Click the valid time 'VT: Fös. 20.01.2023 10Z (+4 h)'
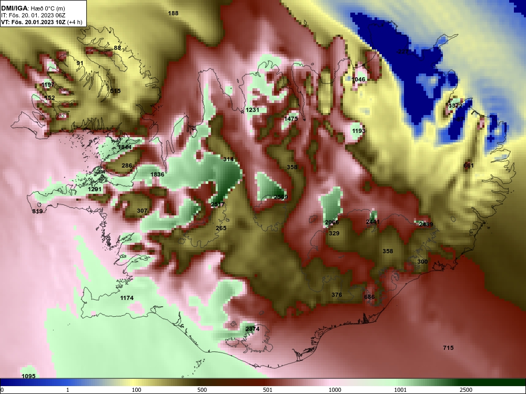This screenshot has height=394, width=526. (x=41, y=23)
